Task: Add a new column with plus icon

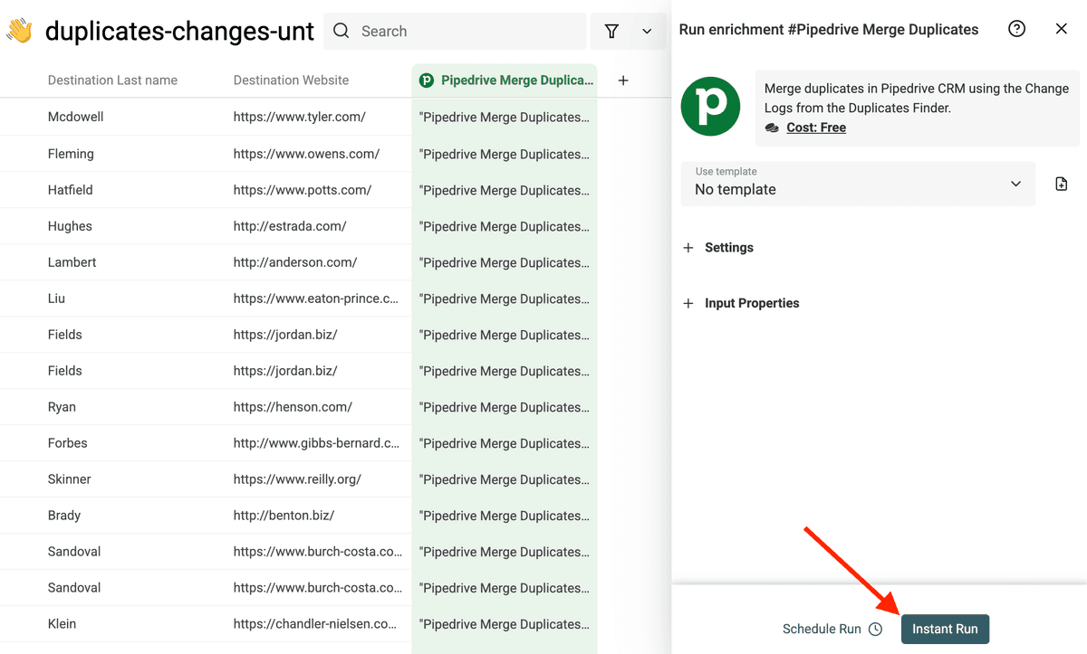Action: tap(623, 81)
